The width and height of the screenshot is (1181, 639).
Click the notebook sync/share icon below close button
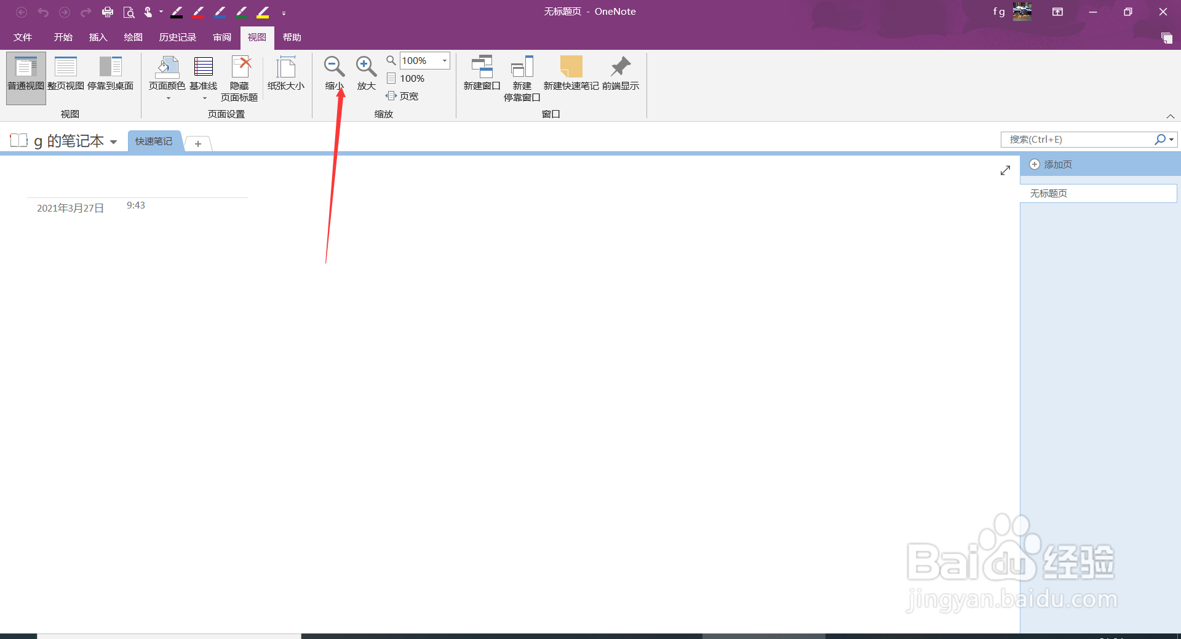pos(1167,38)
